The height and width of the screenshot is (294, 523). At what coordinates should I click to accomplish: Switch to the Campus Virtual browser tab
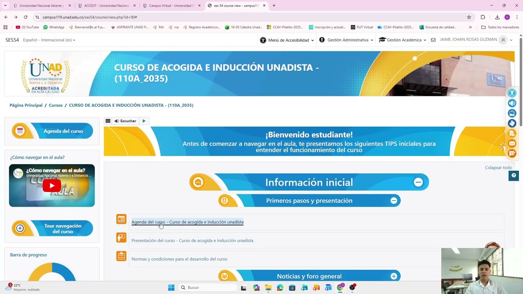171,6
